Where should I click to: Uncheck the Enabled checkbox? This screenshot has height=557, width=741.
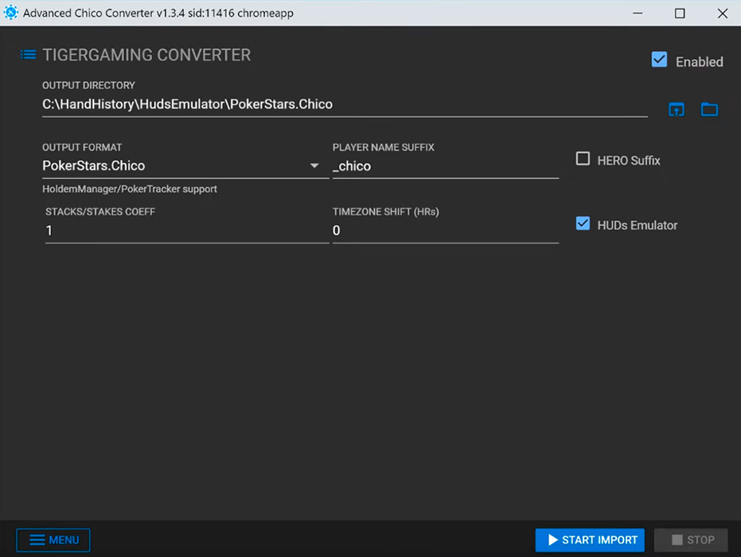click(x=659, y=60)
